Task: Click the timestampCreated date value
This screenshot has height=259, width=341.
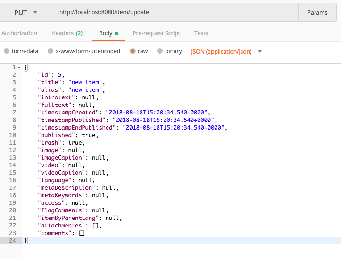Action: pos(157,113)
